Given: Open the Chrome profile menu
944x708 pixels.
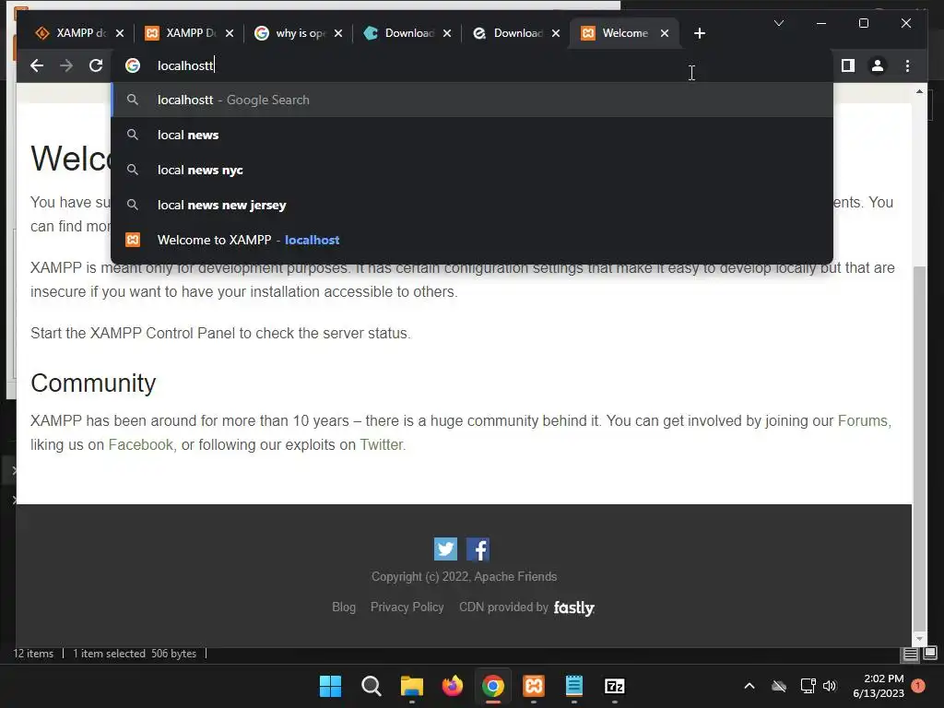Looking at the screenshot, I should coord(878,65).
